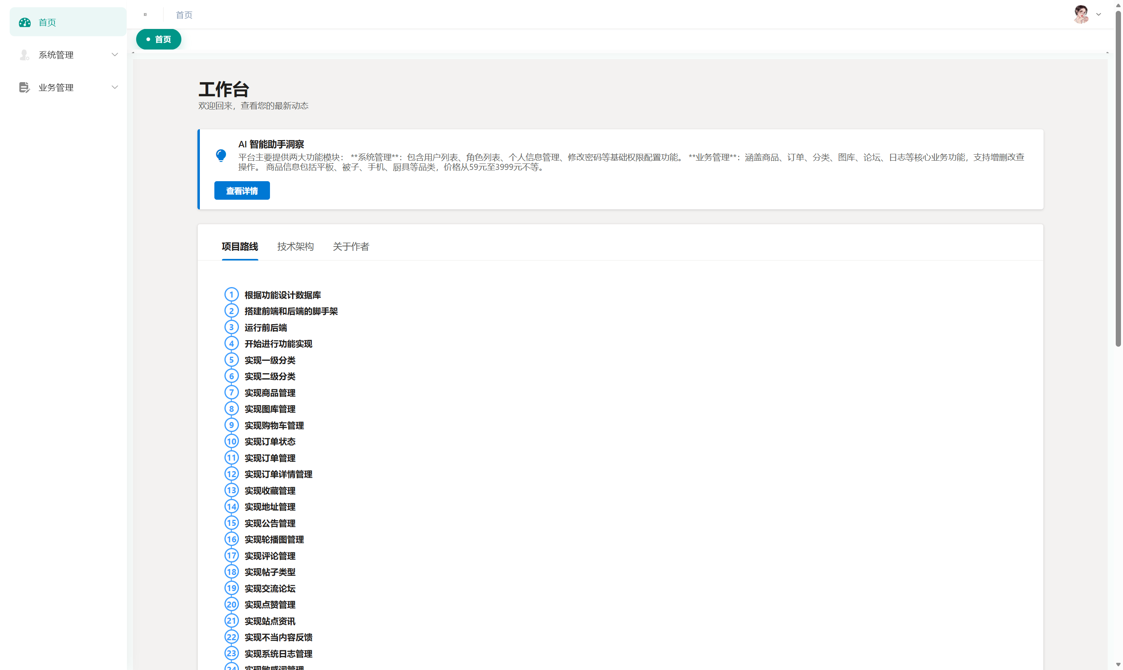Open the avatar dropdown arrow
Viewport: 1123px width, 670px height.
[x=1098, y=14]
